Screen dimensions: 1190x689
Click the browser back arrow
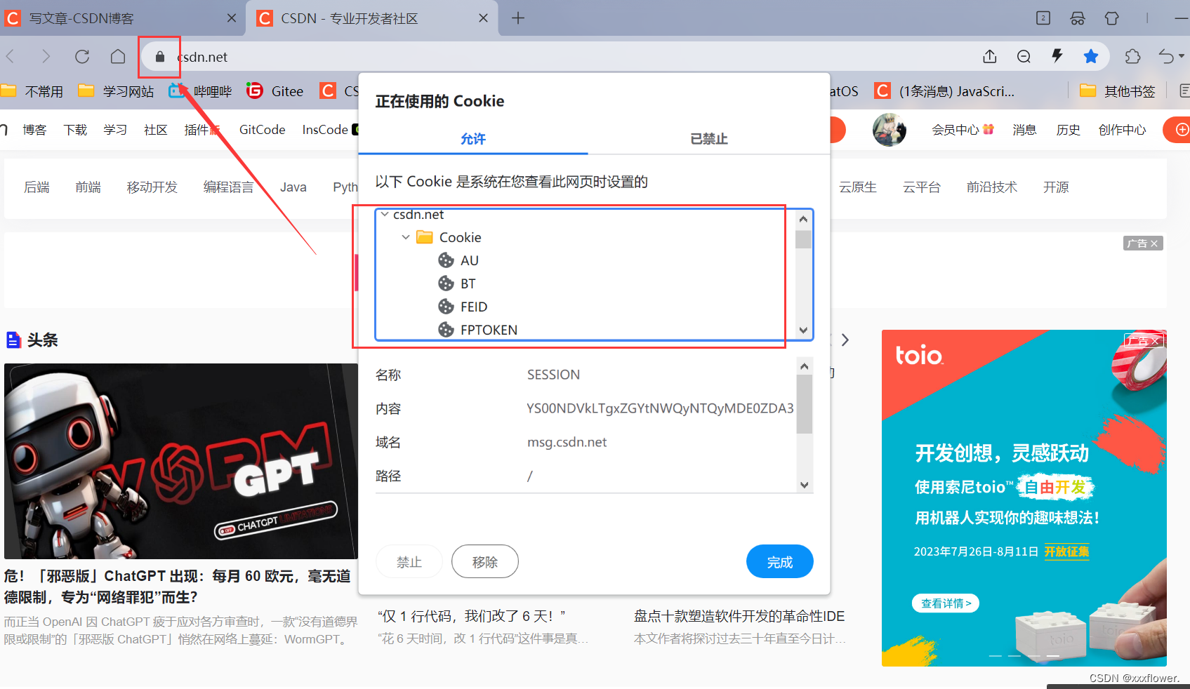pos(11,56)
